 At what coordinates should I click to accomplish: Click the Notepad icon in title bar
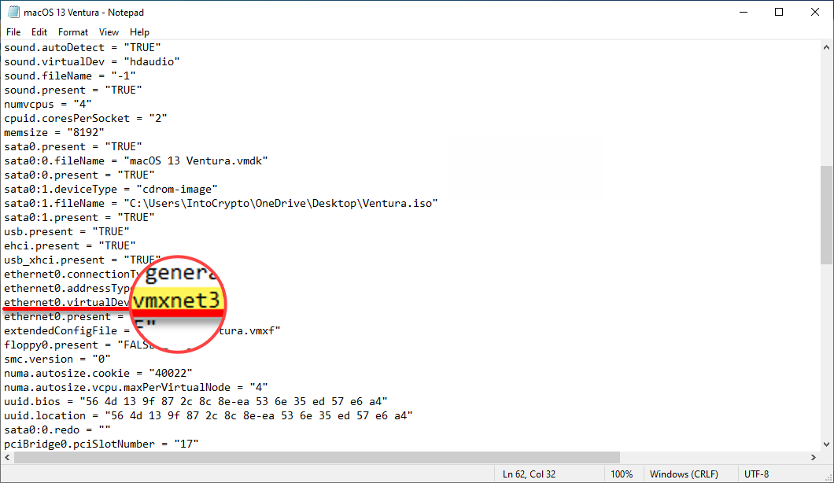pyautogui.click(x=13, y=12)
